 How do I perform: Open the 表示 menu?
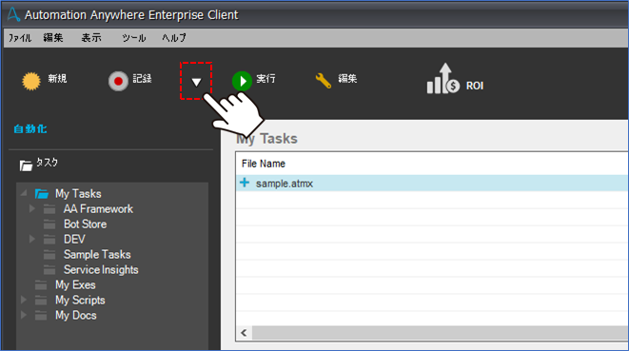91,38
